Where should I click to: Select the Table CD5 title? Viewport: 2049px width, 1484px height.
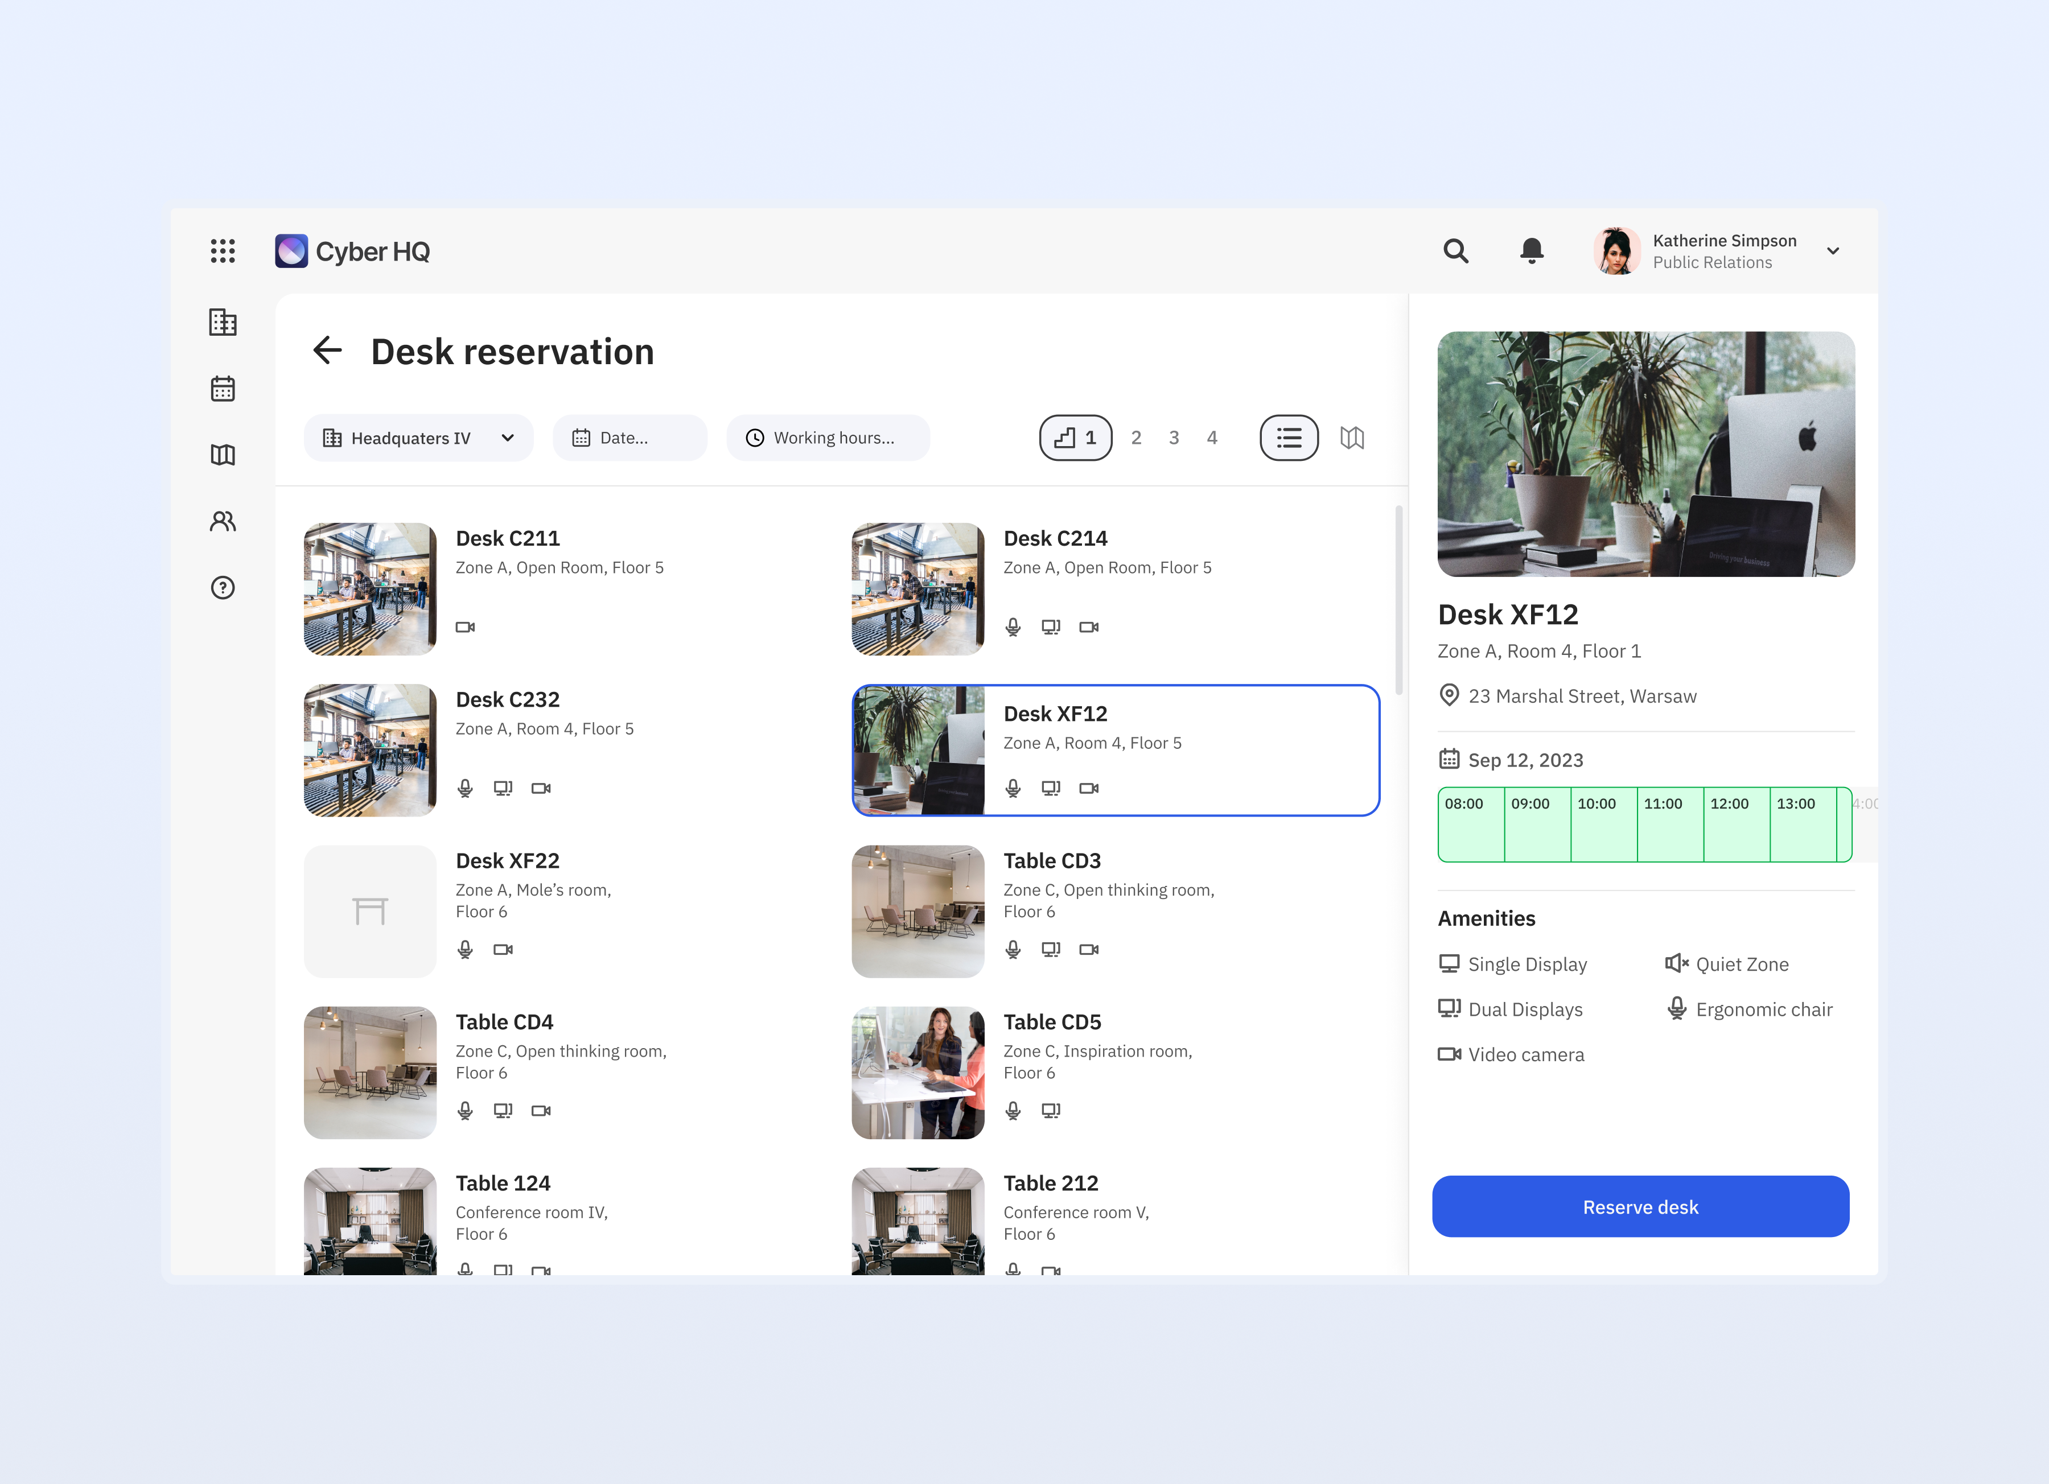pyautogui.click(x=1052, y=1023)
